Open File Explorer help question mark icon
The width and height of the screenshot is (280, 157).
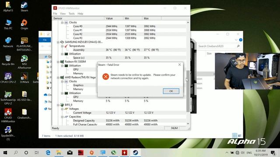coord(241,40)
